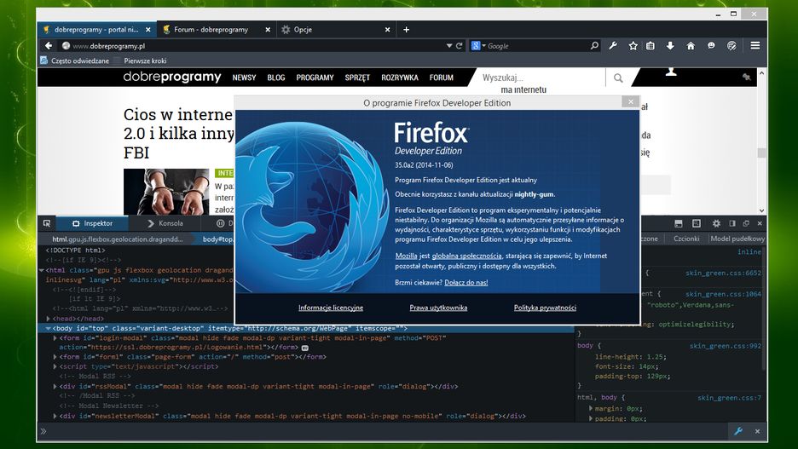The width and height of the screenshot is (798, 449).
Task: Select the Konsola devtools tab
Action: [x=165, y=223]
